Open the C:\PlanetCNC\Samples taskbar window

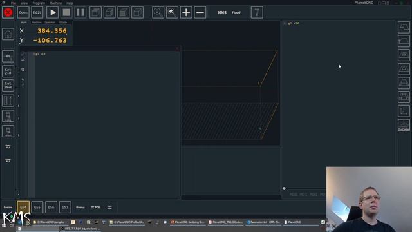[x=49, y=222]
